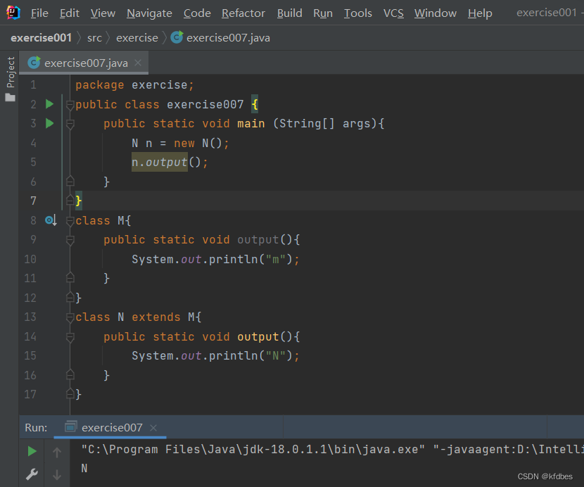This screenshot has height=487, width=584.
Task: Close the exercise007 tab in Run panel
Action: 153,427
